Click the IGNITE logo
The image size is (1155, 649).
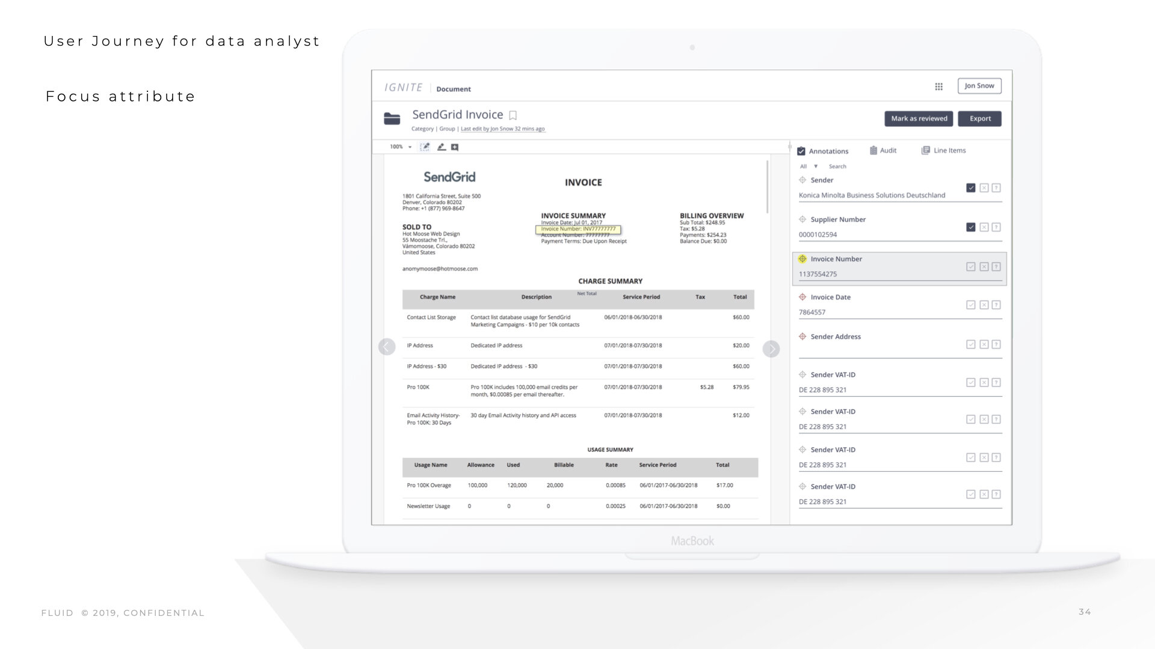(404, 88)
